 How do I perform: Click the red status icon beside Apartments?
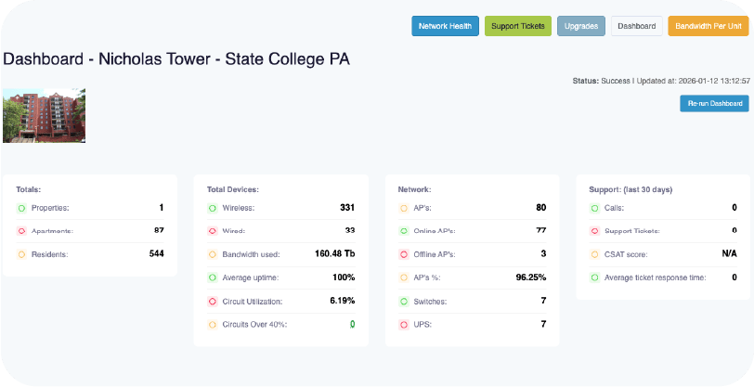pyautogui.click(x=21, y=230)
